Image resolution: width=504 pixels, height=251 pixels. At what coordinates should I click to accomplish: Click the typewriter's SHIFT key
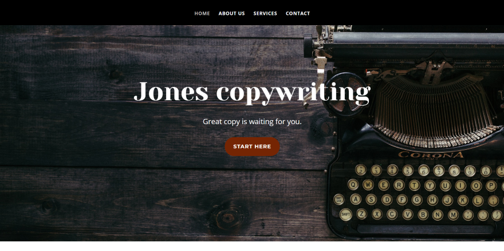345,214
